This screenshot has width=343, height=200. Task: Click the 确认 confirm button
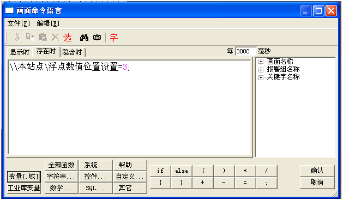click(x=317, y=171)
